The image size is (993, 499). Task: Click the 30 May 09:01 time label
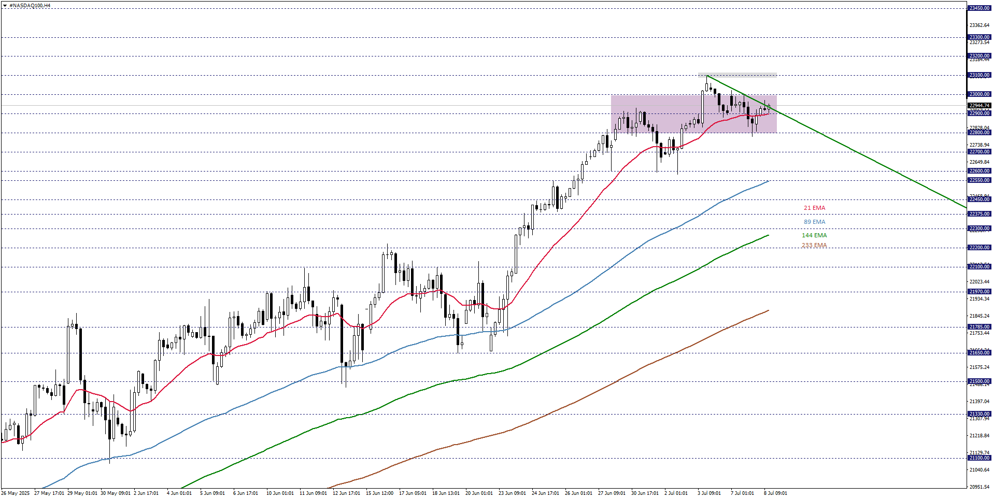click(116, 493)
